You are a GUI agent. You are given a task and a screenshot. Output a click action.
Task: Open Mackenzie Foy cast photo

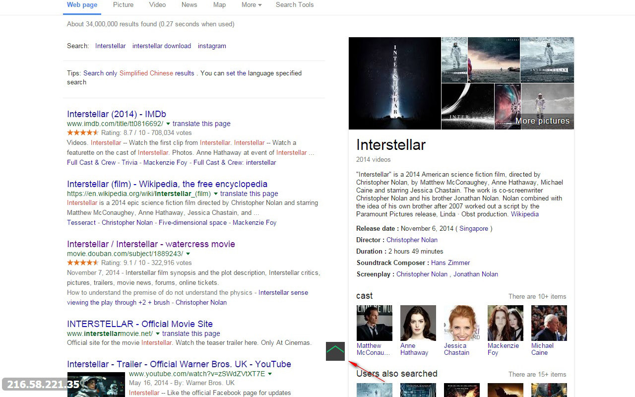click(x=506, y=323)
